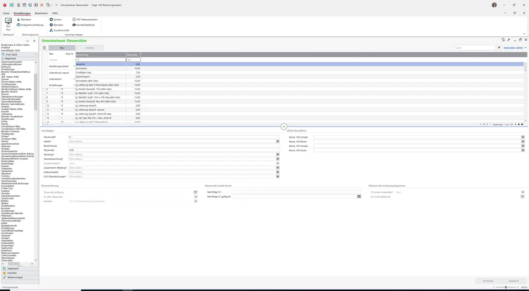Click the red X icon in quick access toolbar

coord(42,4)
